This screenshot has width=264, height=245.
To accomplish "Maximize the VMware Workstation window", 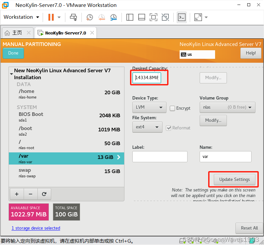I will coord(249,5).
